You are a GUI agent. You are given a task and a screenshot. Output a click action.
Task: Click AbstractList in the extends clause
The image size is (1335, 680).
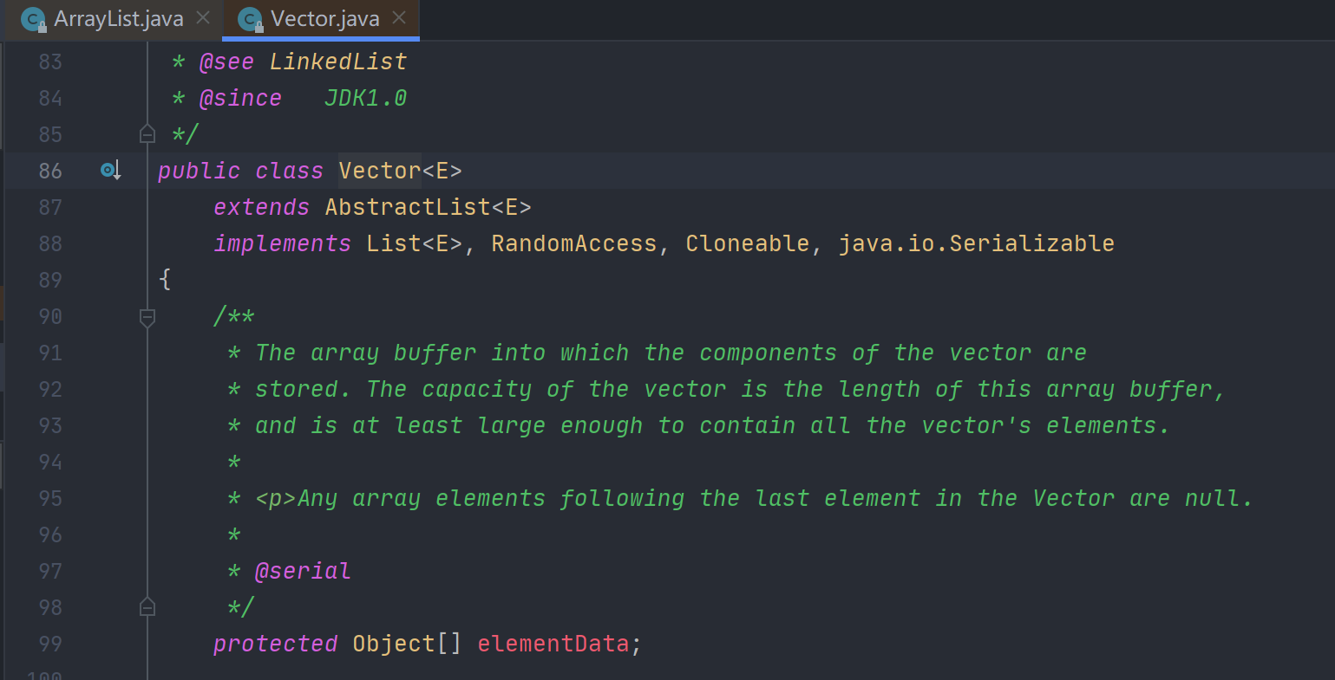click(408, 207)
